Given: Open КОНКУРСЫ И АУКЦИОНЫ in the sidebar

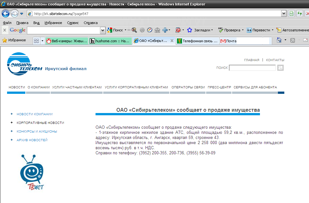Looking at the screenshot, I should pos(37,132).
